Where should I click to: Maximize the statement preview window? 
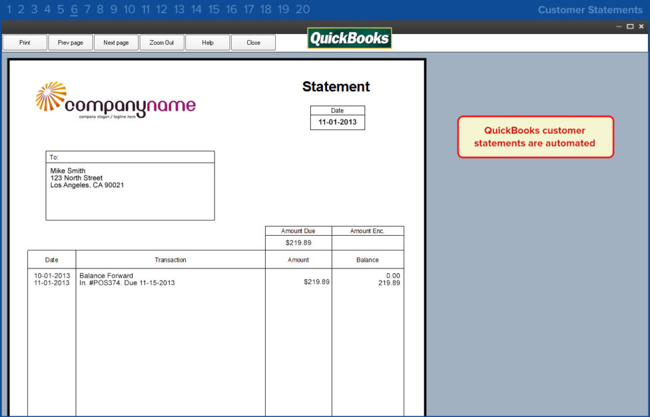630,27
